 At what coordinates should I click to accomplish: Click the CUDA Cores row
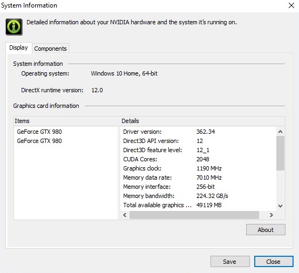click(198, 159)
